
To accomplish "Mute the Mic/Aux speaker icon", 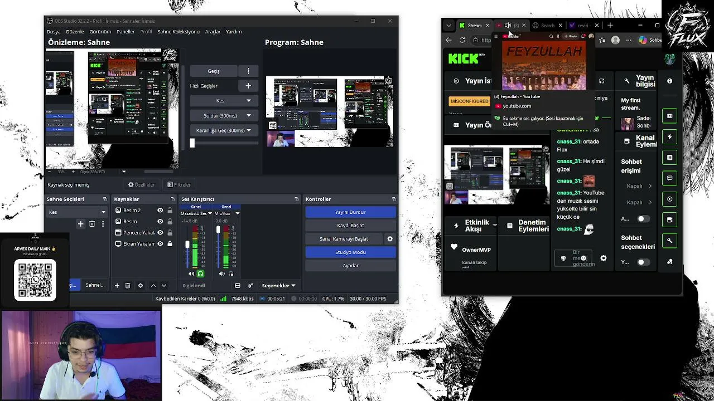I will tap(221, 273).
